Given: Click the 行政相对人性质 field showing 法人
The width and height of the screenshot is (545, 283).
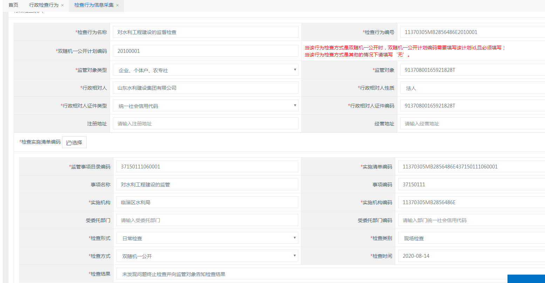Looking at the screenshot, I should pyautogui.click(x=472, y=88).
